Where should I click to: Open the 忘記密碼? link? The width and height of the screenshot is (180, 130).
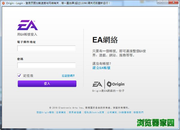[68, 76]
